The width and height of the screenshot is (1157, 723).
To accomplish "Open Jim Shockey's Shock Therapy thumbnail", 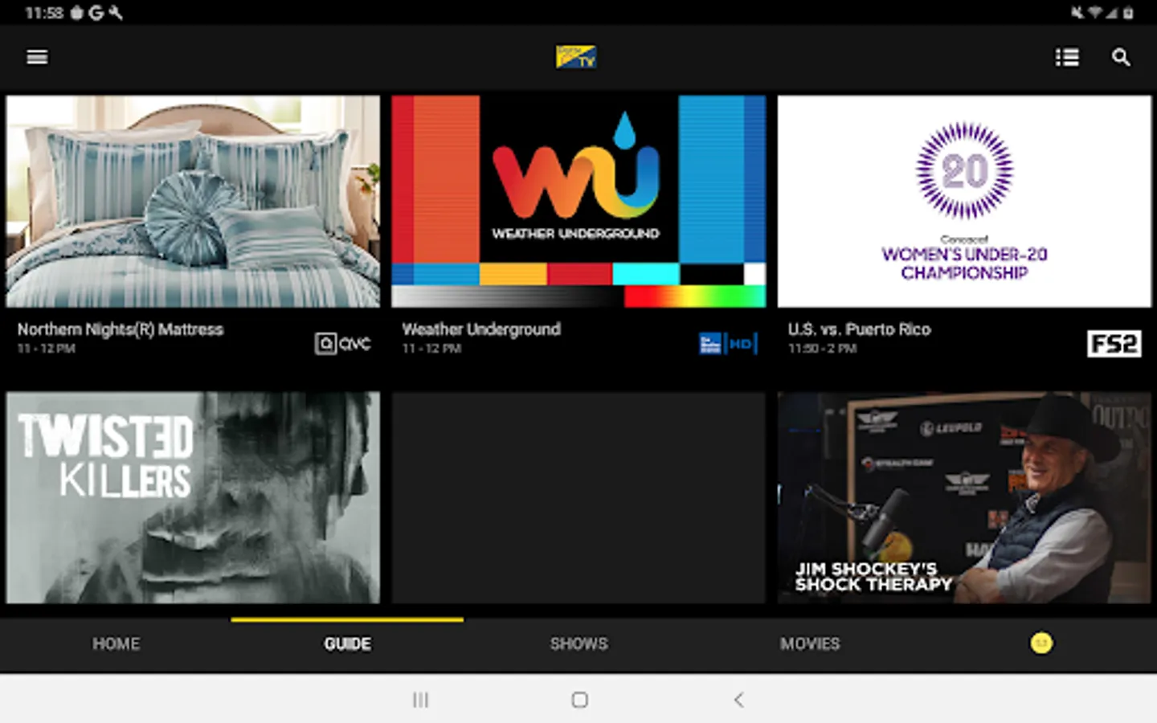I will pos(964,497).
